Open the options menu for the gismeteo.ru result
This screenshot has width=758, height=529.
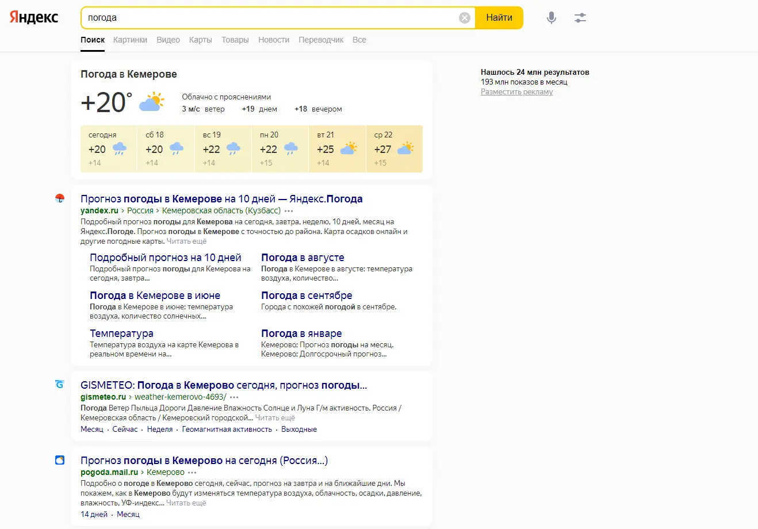tap(234, 397)
